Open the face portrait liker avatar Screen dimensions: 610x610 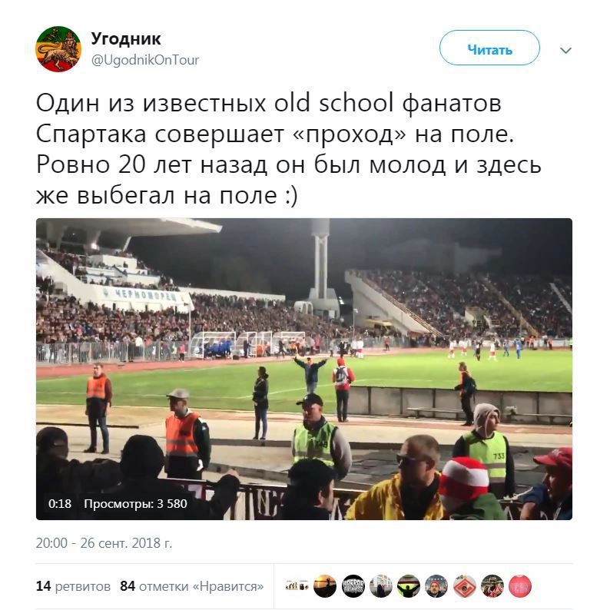tap(436, 586)
